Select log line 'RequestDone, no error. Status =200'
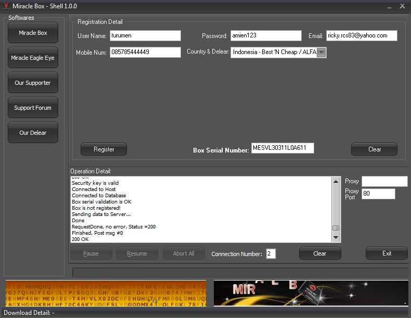 click(113, 227)
